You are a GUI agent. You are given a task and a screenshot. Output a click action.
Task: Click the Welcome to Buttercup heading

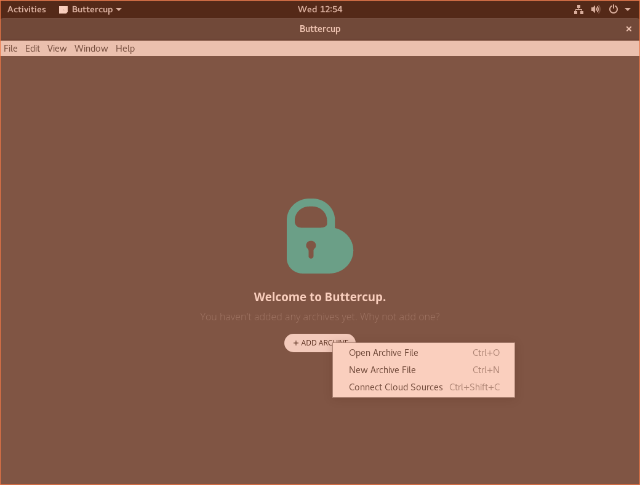click(x=320, y=297)
